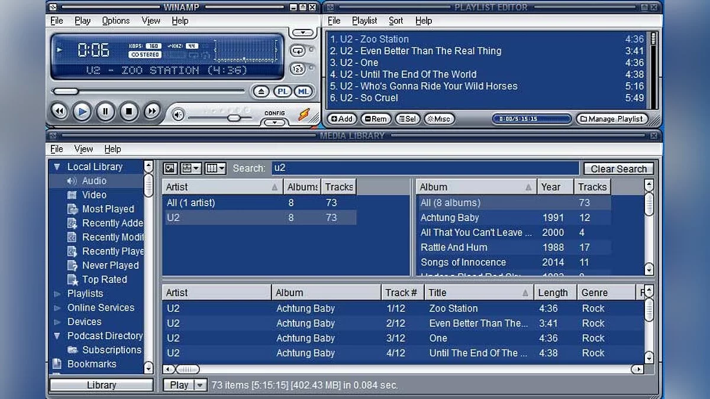Pause playback with the pause button
This screenshot has width=710, height=399.
105,111
